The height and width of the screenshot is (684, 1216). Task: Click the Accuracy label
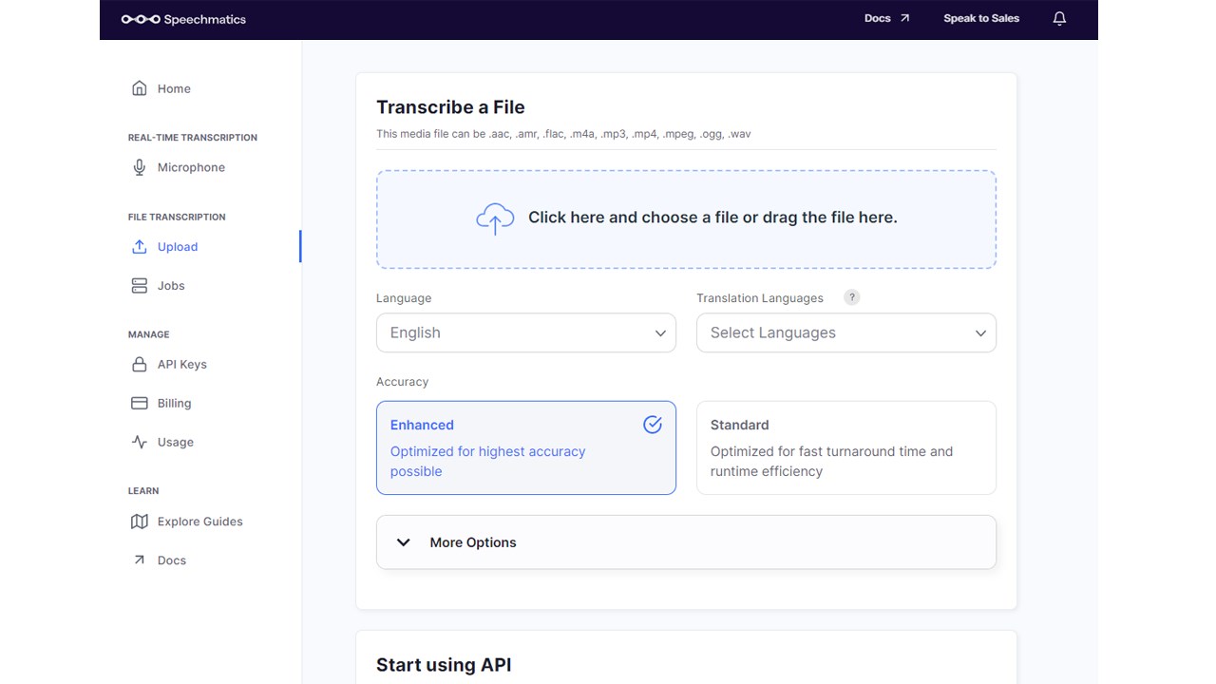pos(402,382)
